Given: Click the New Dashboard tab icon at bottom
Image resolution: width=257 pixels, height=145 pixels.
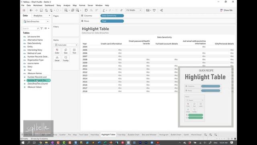Looking at the screenshot, I should point(210,135).
